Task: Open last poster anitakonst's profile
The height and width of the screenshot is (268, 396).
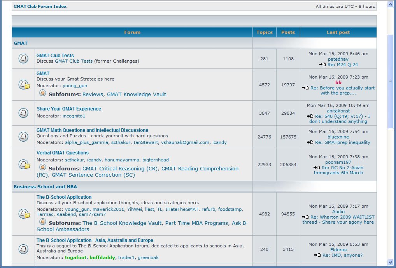Action: (x=338, y=110)
